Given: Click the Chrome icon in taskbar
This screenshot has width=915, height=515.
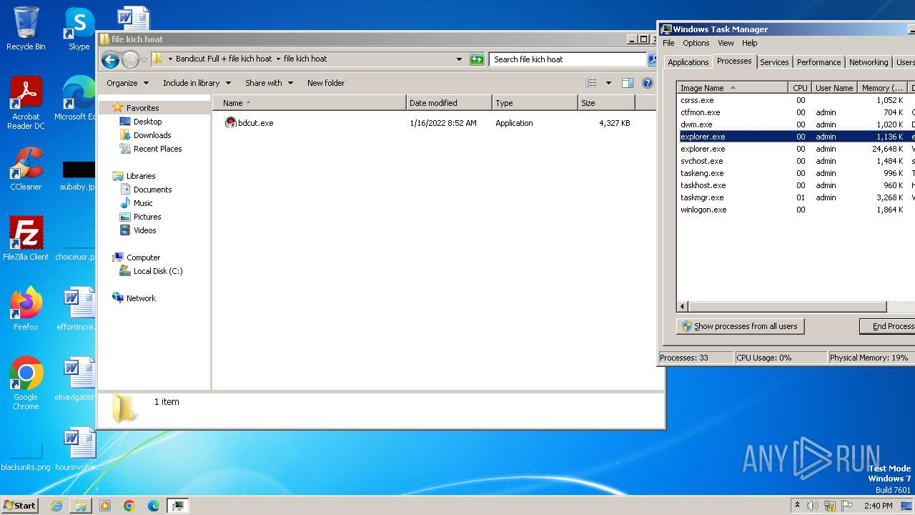Looking at the screenshot, I should (129, 506).
